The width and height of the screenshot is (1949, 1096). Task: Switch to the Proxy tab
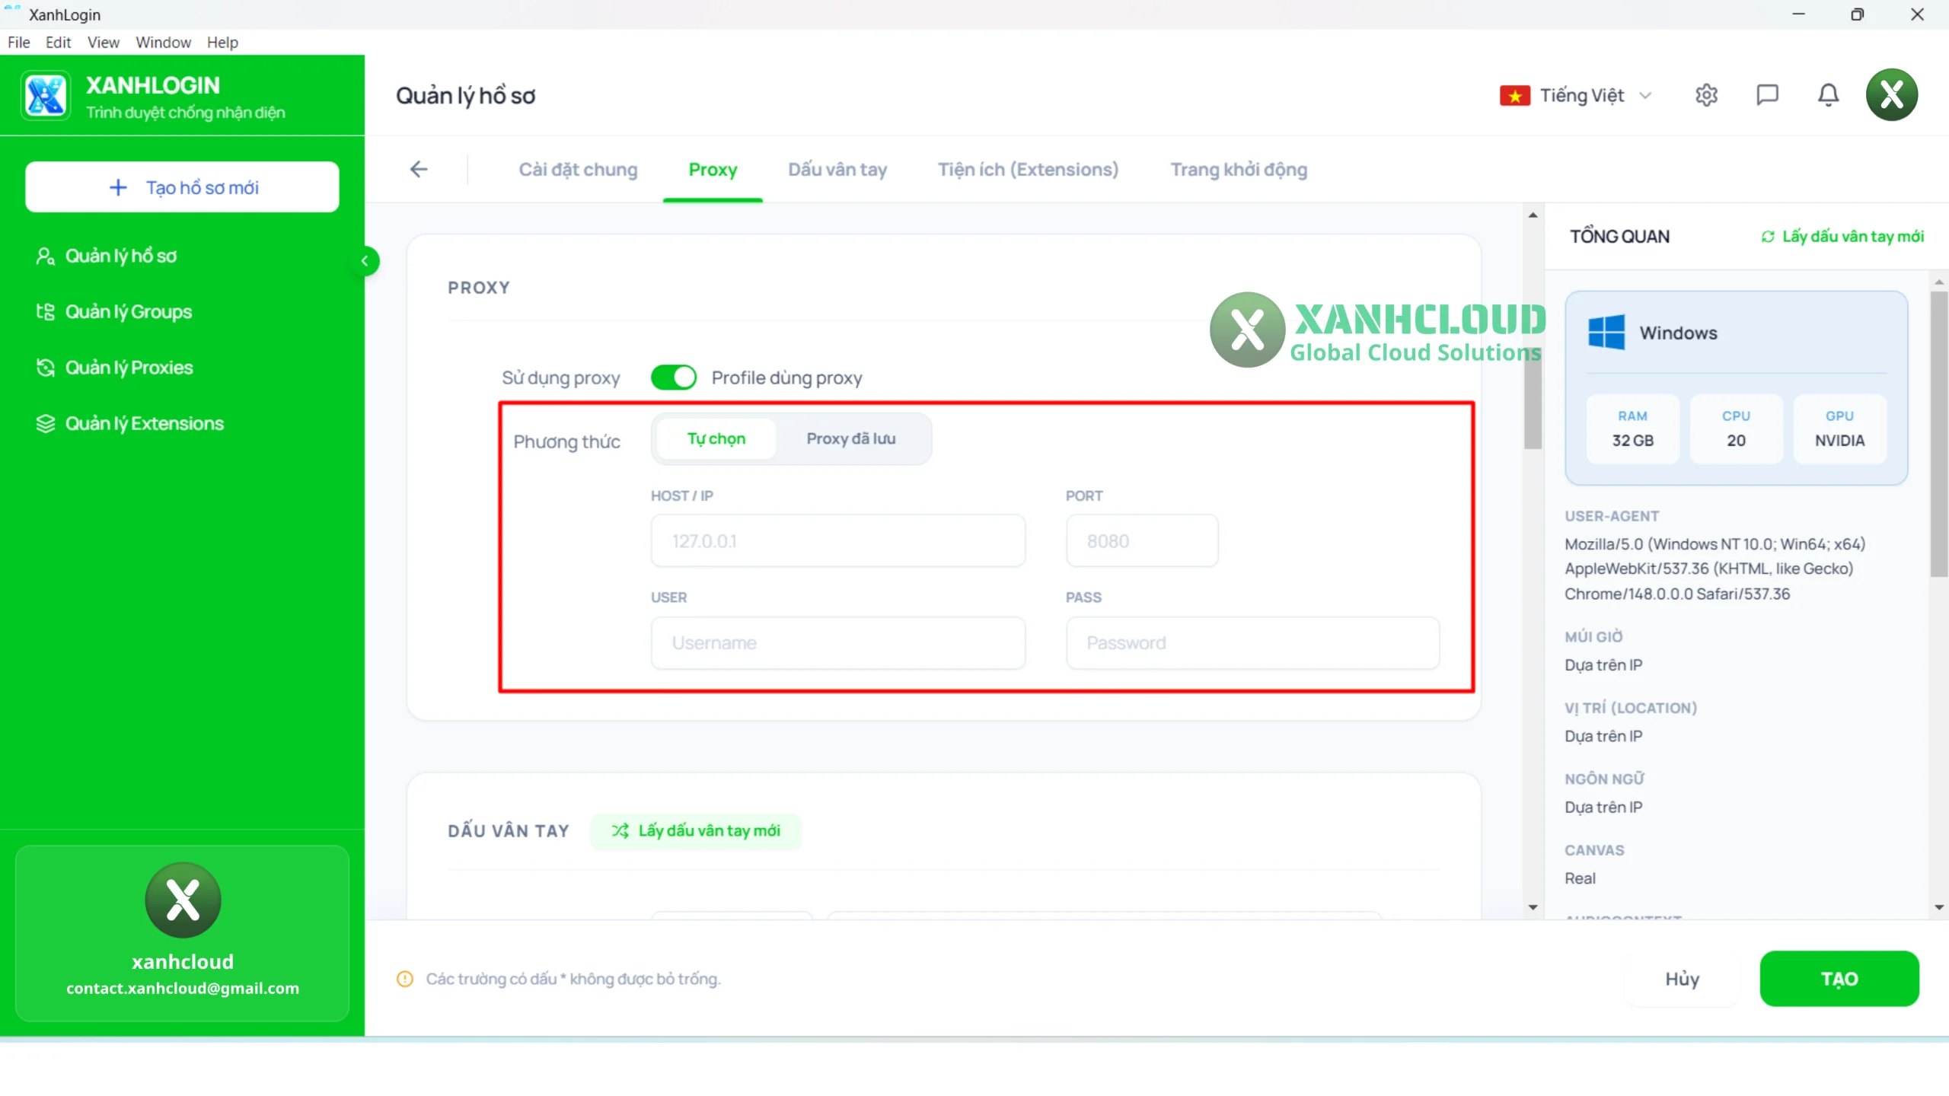713,170
